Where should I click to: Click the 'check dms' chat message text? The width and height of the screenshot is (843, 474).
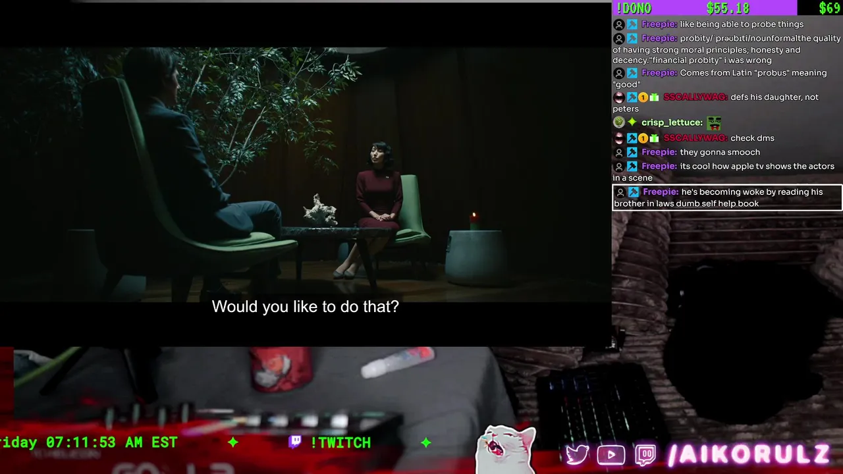tap(752, 138)
